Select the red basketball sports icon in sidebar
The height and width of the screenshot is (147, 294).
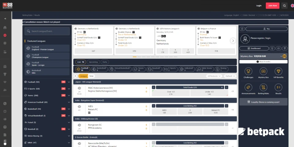(5, 35)
